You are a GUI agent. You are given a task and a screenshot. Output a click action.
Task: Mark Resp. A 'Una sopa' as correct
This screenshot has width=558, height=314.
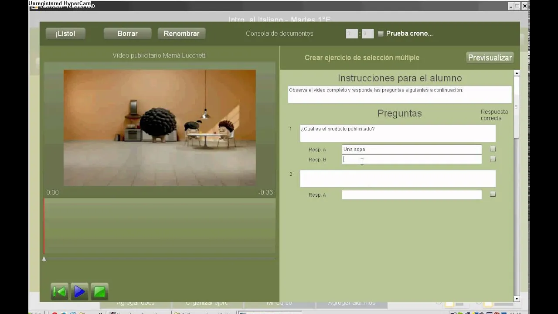tap(493, 149)
